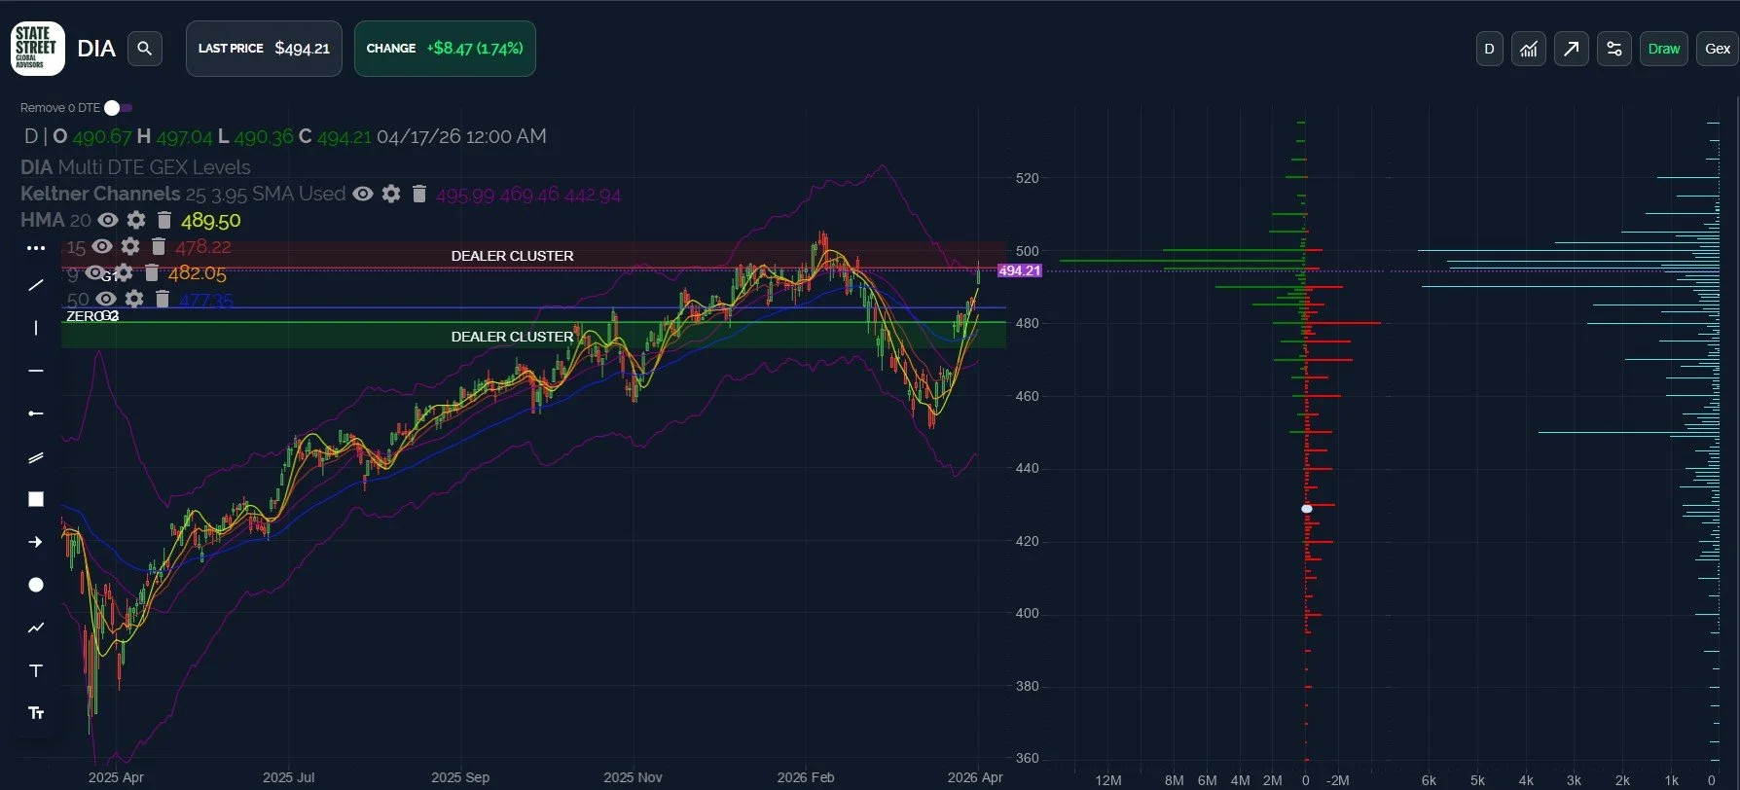Screen dimensions: 1740x790
Task: Open the indicators chart icon button
Action: pyautogui.click(x=1529, y=49)
